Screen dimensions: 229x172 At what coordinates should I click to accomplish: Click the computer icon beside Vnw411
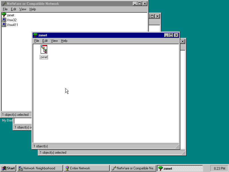pyautogui.click(x=4, y=25)
